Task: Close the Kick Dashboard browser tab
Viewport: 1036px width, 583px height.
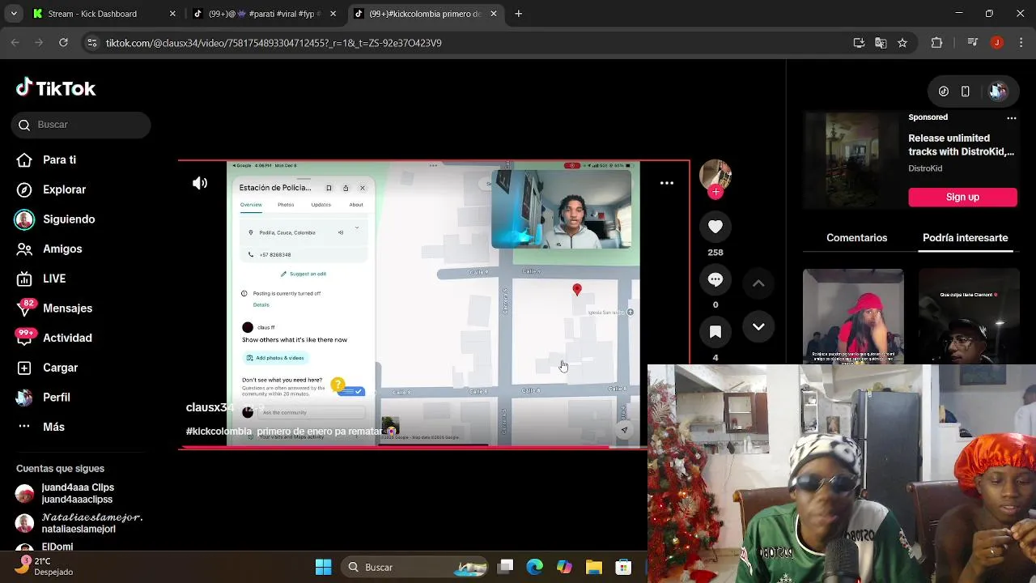Action: (x=172, y=14)
